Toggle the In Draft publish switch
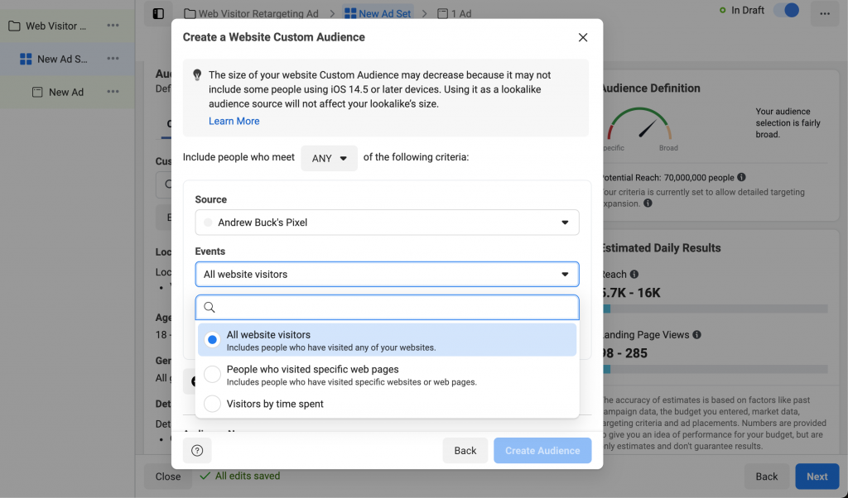Screen dimensions: 848x498 pyautogui.click(x=786, y=11)
